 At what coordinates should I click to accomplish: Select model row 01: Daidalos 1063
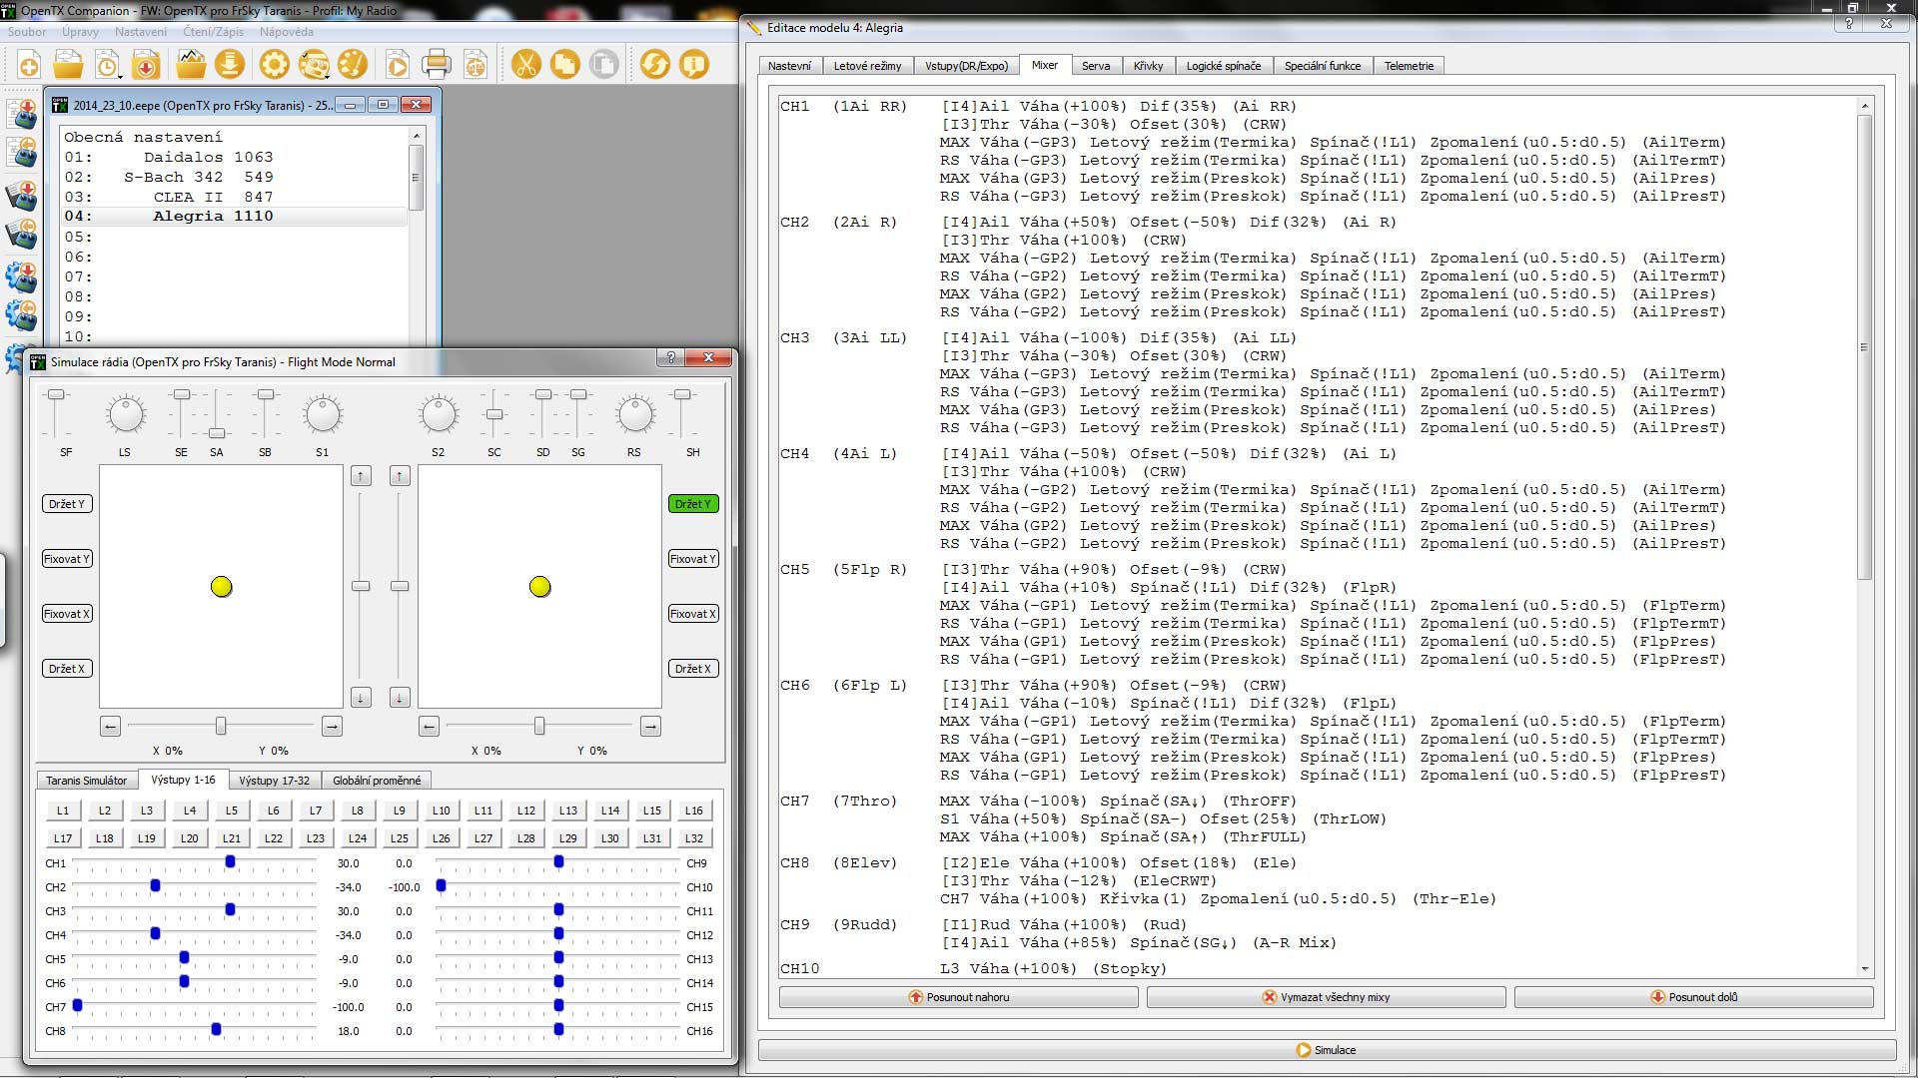pyautogui.click(x=235, y=157)
